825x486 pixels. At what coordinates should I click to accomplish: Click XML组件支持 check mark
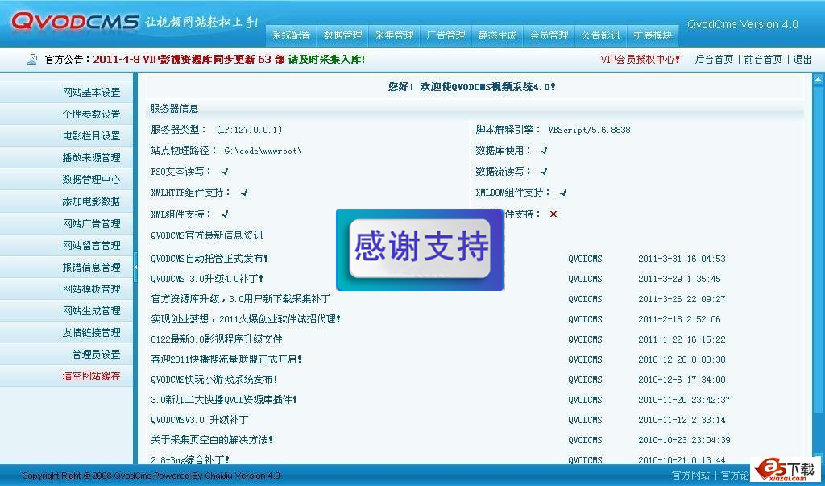click(x=225, y=214)
